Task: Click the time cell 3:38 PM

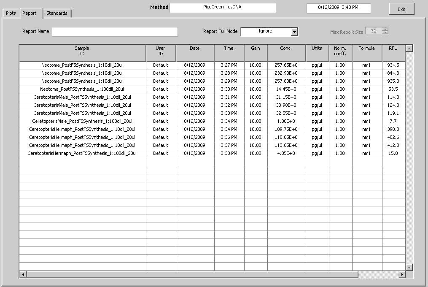Action: tap(229, 154)
